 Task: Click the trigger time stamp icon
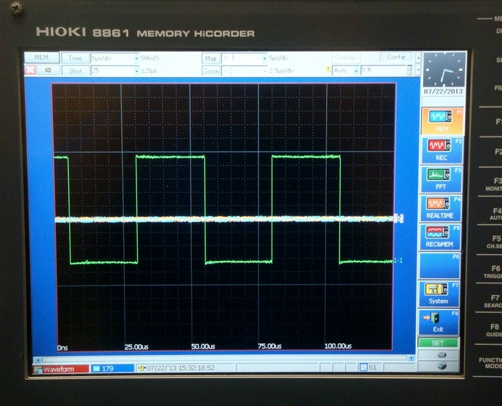tap(141, 368)
